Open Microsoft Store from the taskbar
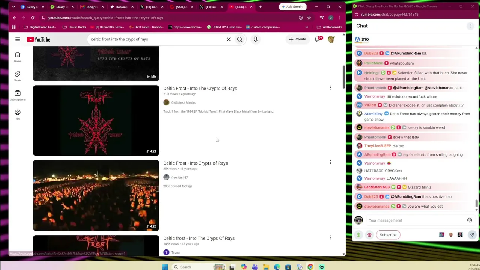 pyautogui.click(x=288, y=267)
